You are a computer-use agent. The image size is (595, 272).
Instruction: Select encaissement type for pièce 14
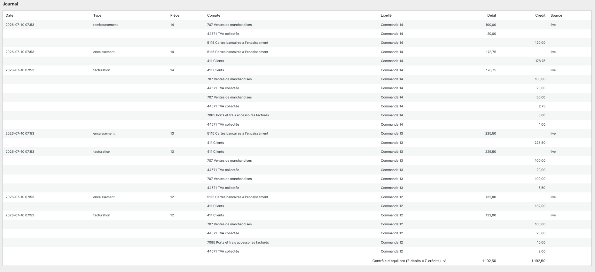[104, 52]
